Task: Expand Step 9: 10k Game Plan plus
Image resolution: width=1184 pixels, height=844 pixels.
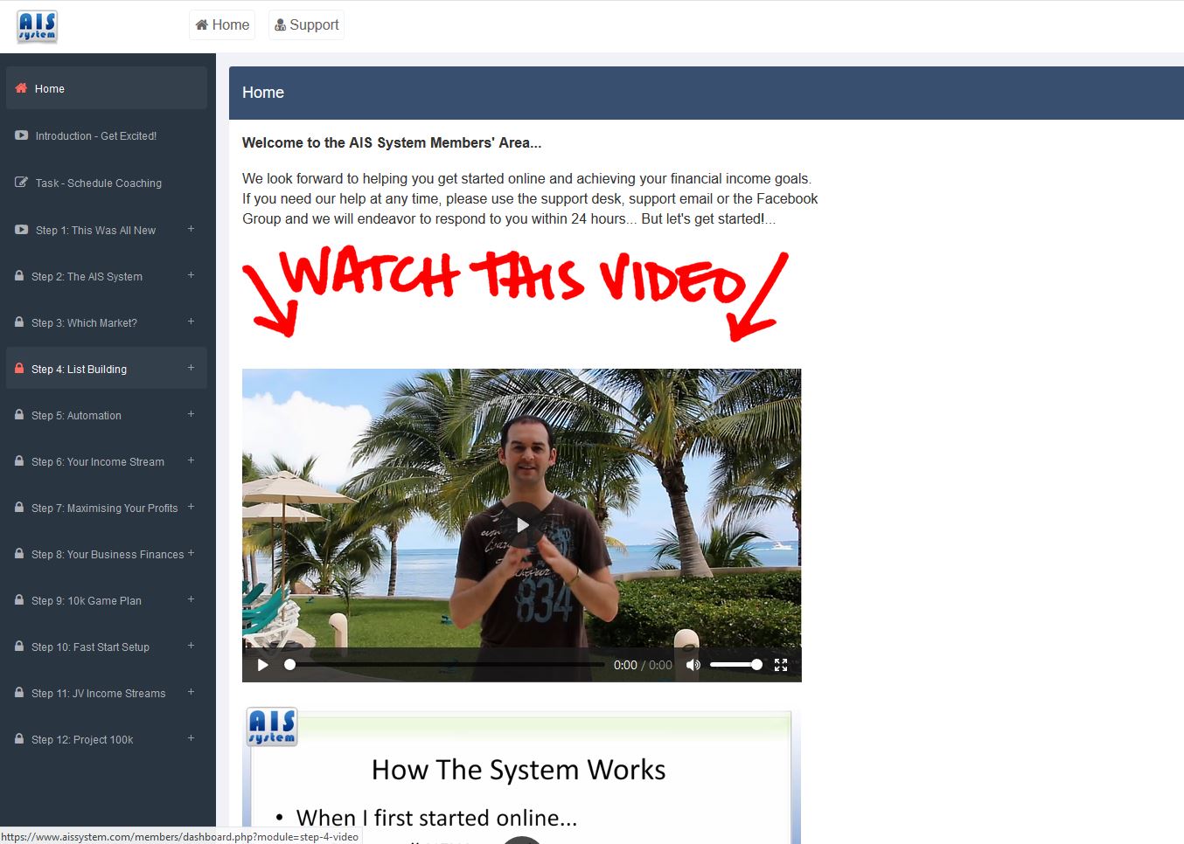Action: (191, 599)
